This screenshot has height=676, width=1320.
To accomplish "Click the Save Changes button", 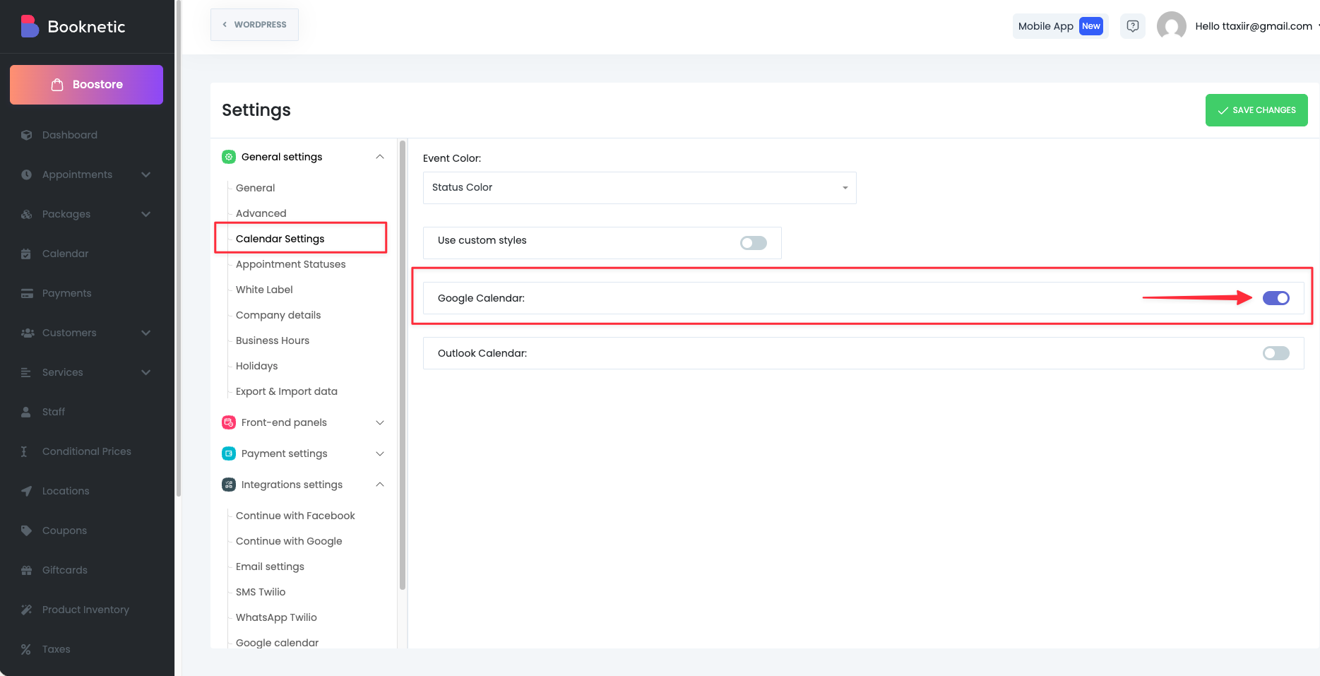I will [x=1256, y=110].
